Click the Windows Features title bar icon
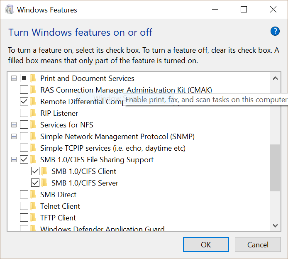288x259 pixels. click(x=10, y=10)
